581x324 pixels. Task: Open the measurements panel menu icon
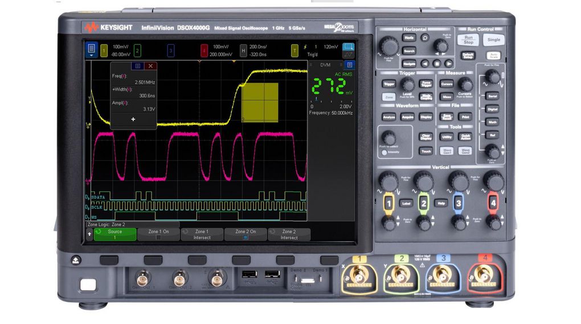[x=137, y=66]
